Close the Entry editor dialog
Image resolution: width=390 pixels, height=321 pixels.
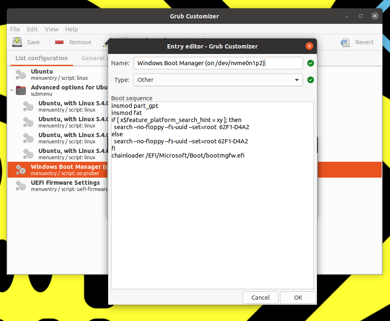pyautogui.click(x=309, y=46)
